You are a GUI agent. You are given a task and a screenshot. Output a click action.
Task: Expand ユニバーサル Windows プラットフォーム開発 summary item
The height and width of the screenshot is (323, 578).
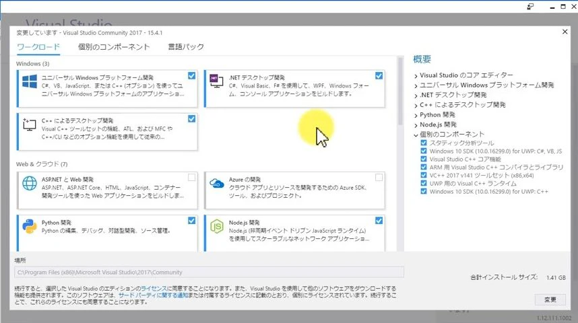pos(416,86)
